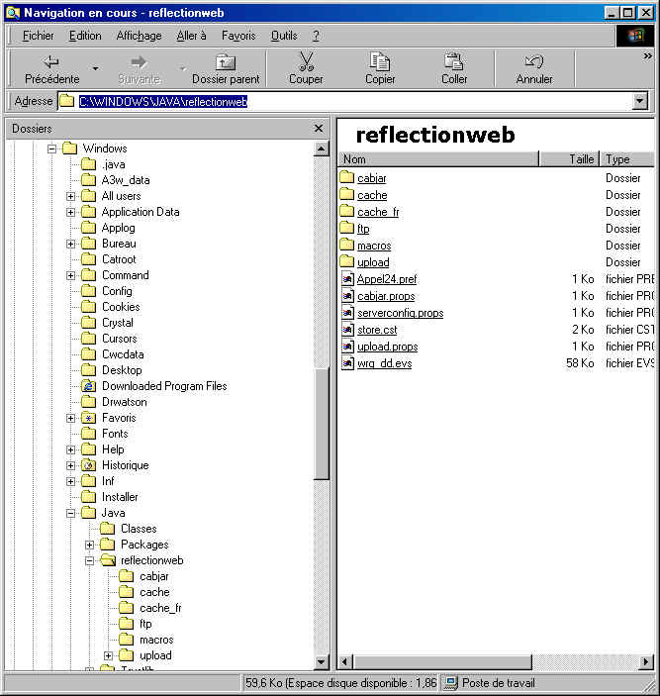Select the Cookies folder in the tree

pos(121,307)
